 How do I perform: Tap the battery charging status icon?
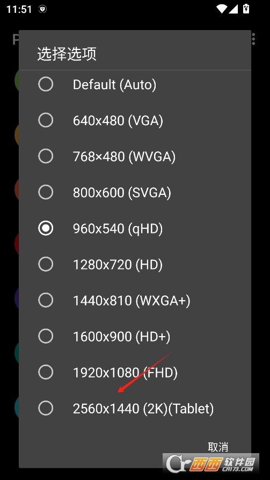tap(246, 9)
